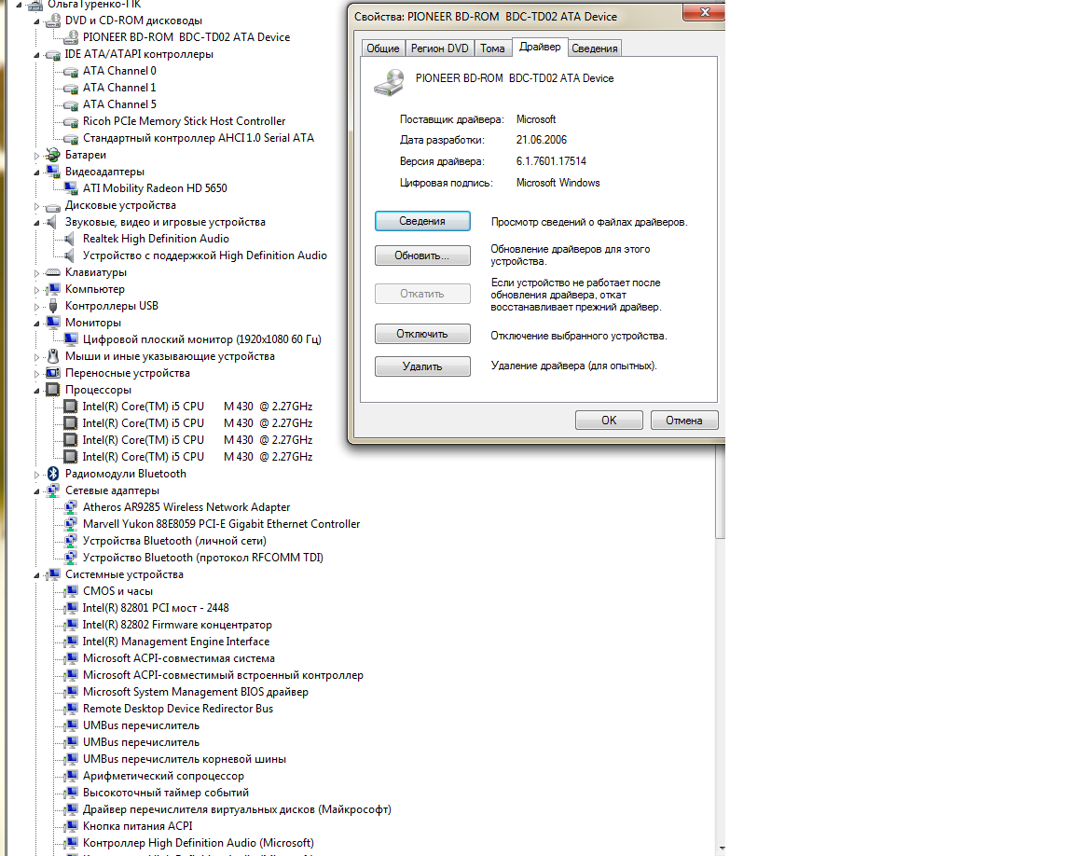Select the CMOS и часы device icon
Screen dimensions: 1074x856
tap(71, 591)
